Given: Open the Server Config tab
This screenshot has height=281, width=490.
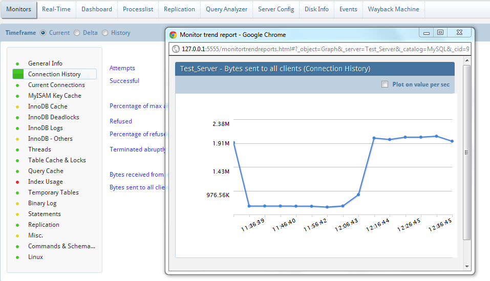Looking at the screenshot, I should (x=276, y=9).
